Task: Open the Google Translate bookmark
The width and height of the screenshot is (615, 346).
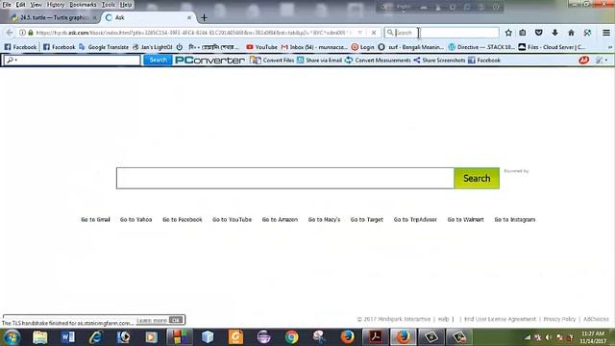Action: click(104, 47)
